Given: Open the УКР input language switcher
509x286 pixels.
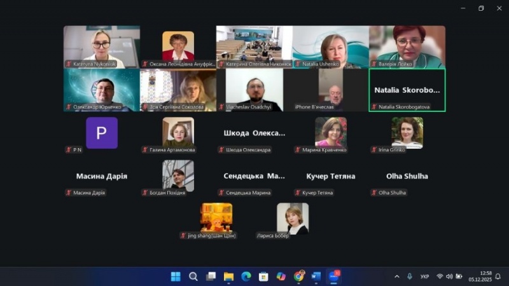Looking at the screenshot, I should coord(424,276).
